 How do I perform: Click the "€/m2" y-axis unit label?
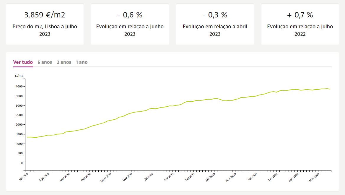click(x=19, y=76)
